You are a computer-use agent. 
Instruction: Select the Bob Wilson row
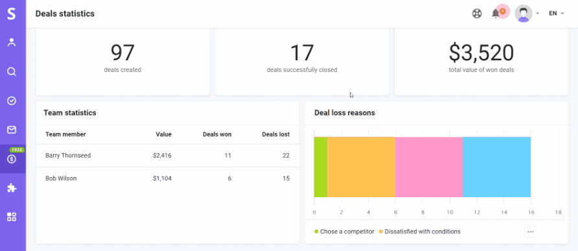click(x=168, y=178)
